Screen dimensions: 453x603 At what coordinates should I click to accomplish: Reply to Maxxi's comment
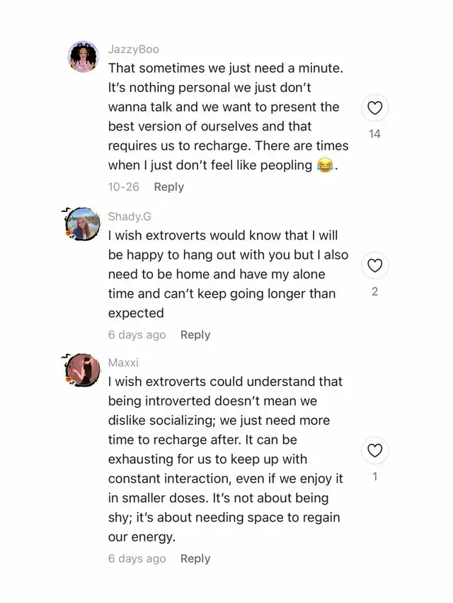coord(195,558)
